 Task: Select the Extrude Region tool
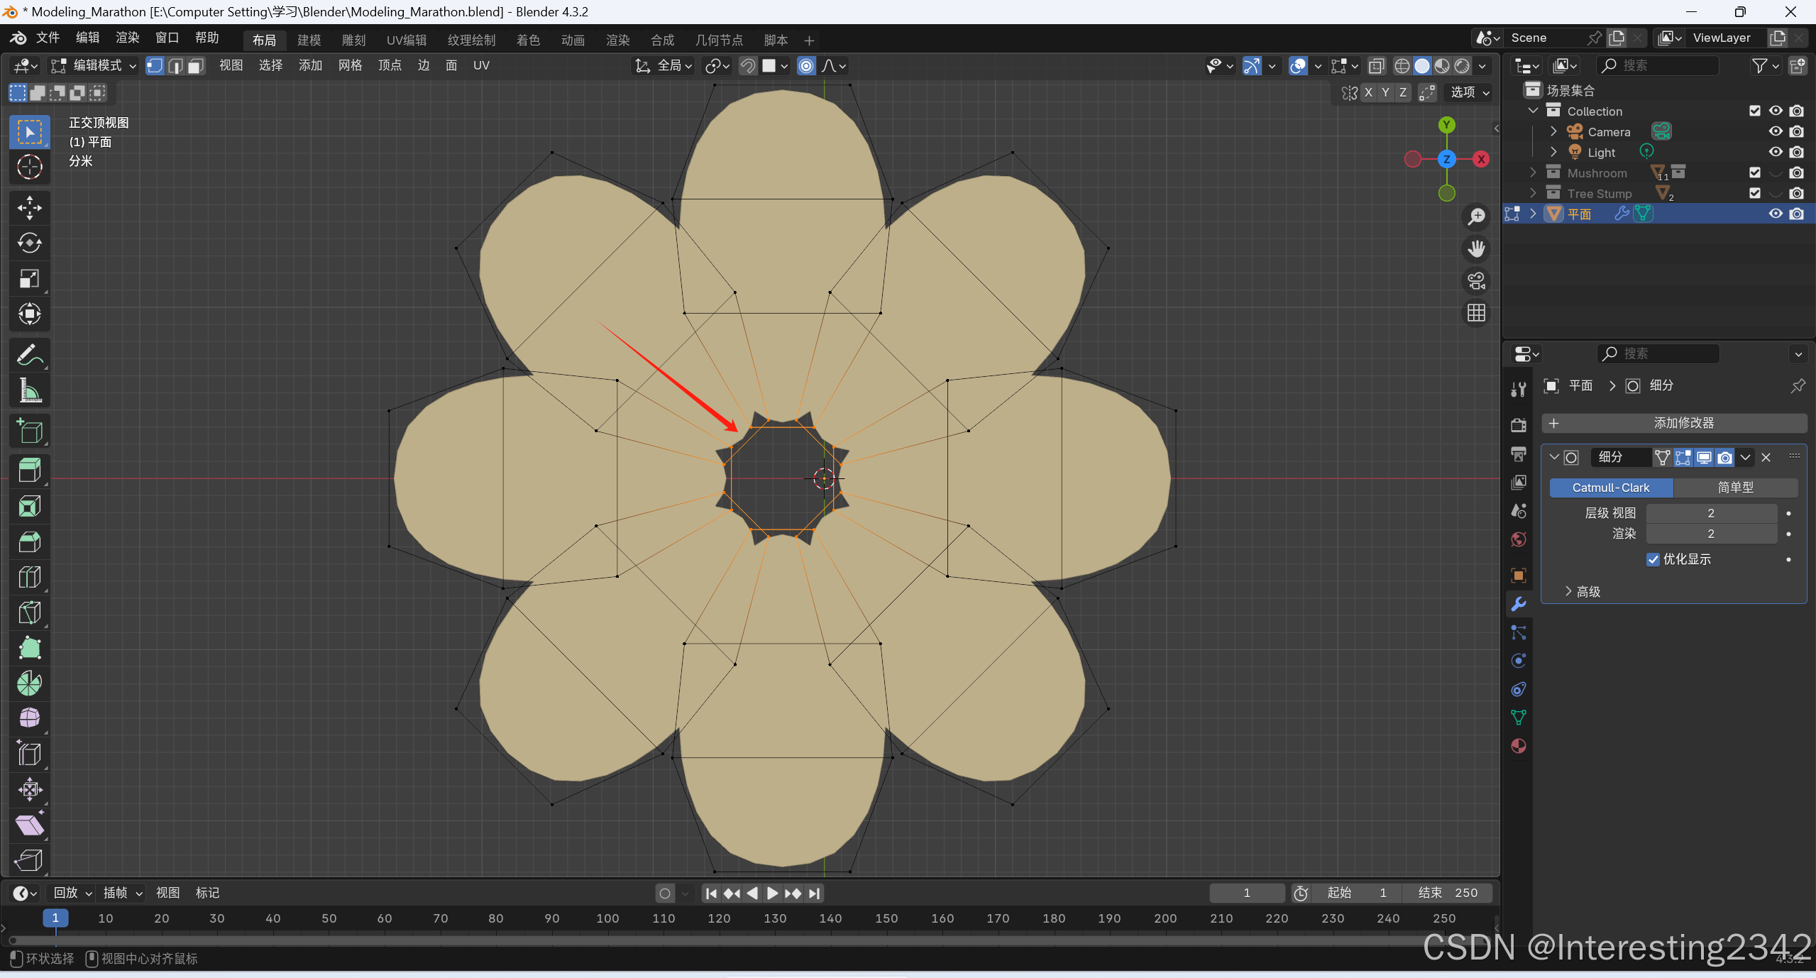pos(29,471)
